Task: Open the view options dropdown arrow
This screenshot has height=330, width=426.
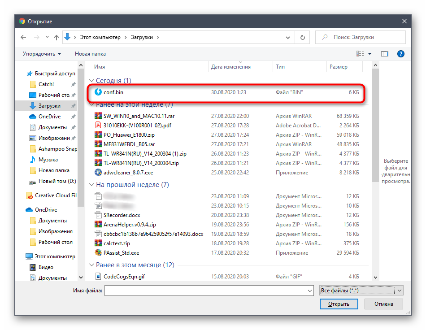Action: click(x=370, y=54)
